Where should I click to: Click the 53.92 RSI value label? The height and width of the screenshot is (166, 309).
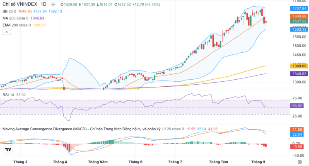click(297, 106)
